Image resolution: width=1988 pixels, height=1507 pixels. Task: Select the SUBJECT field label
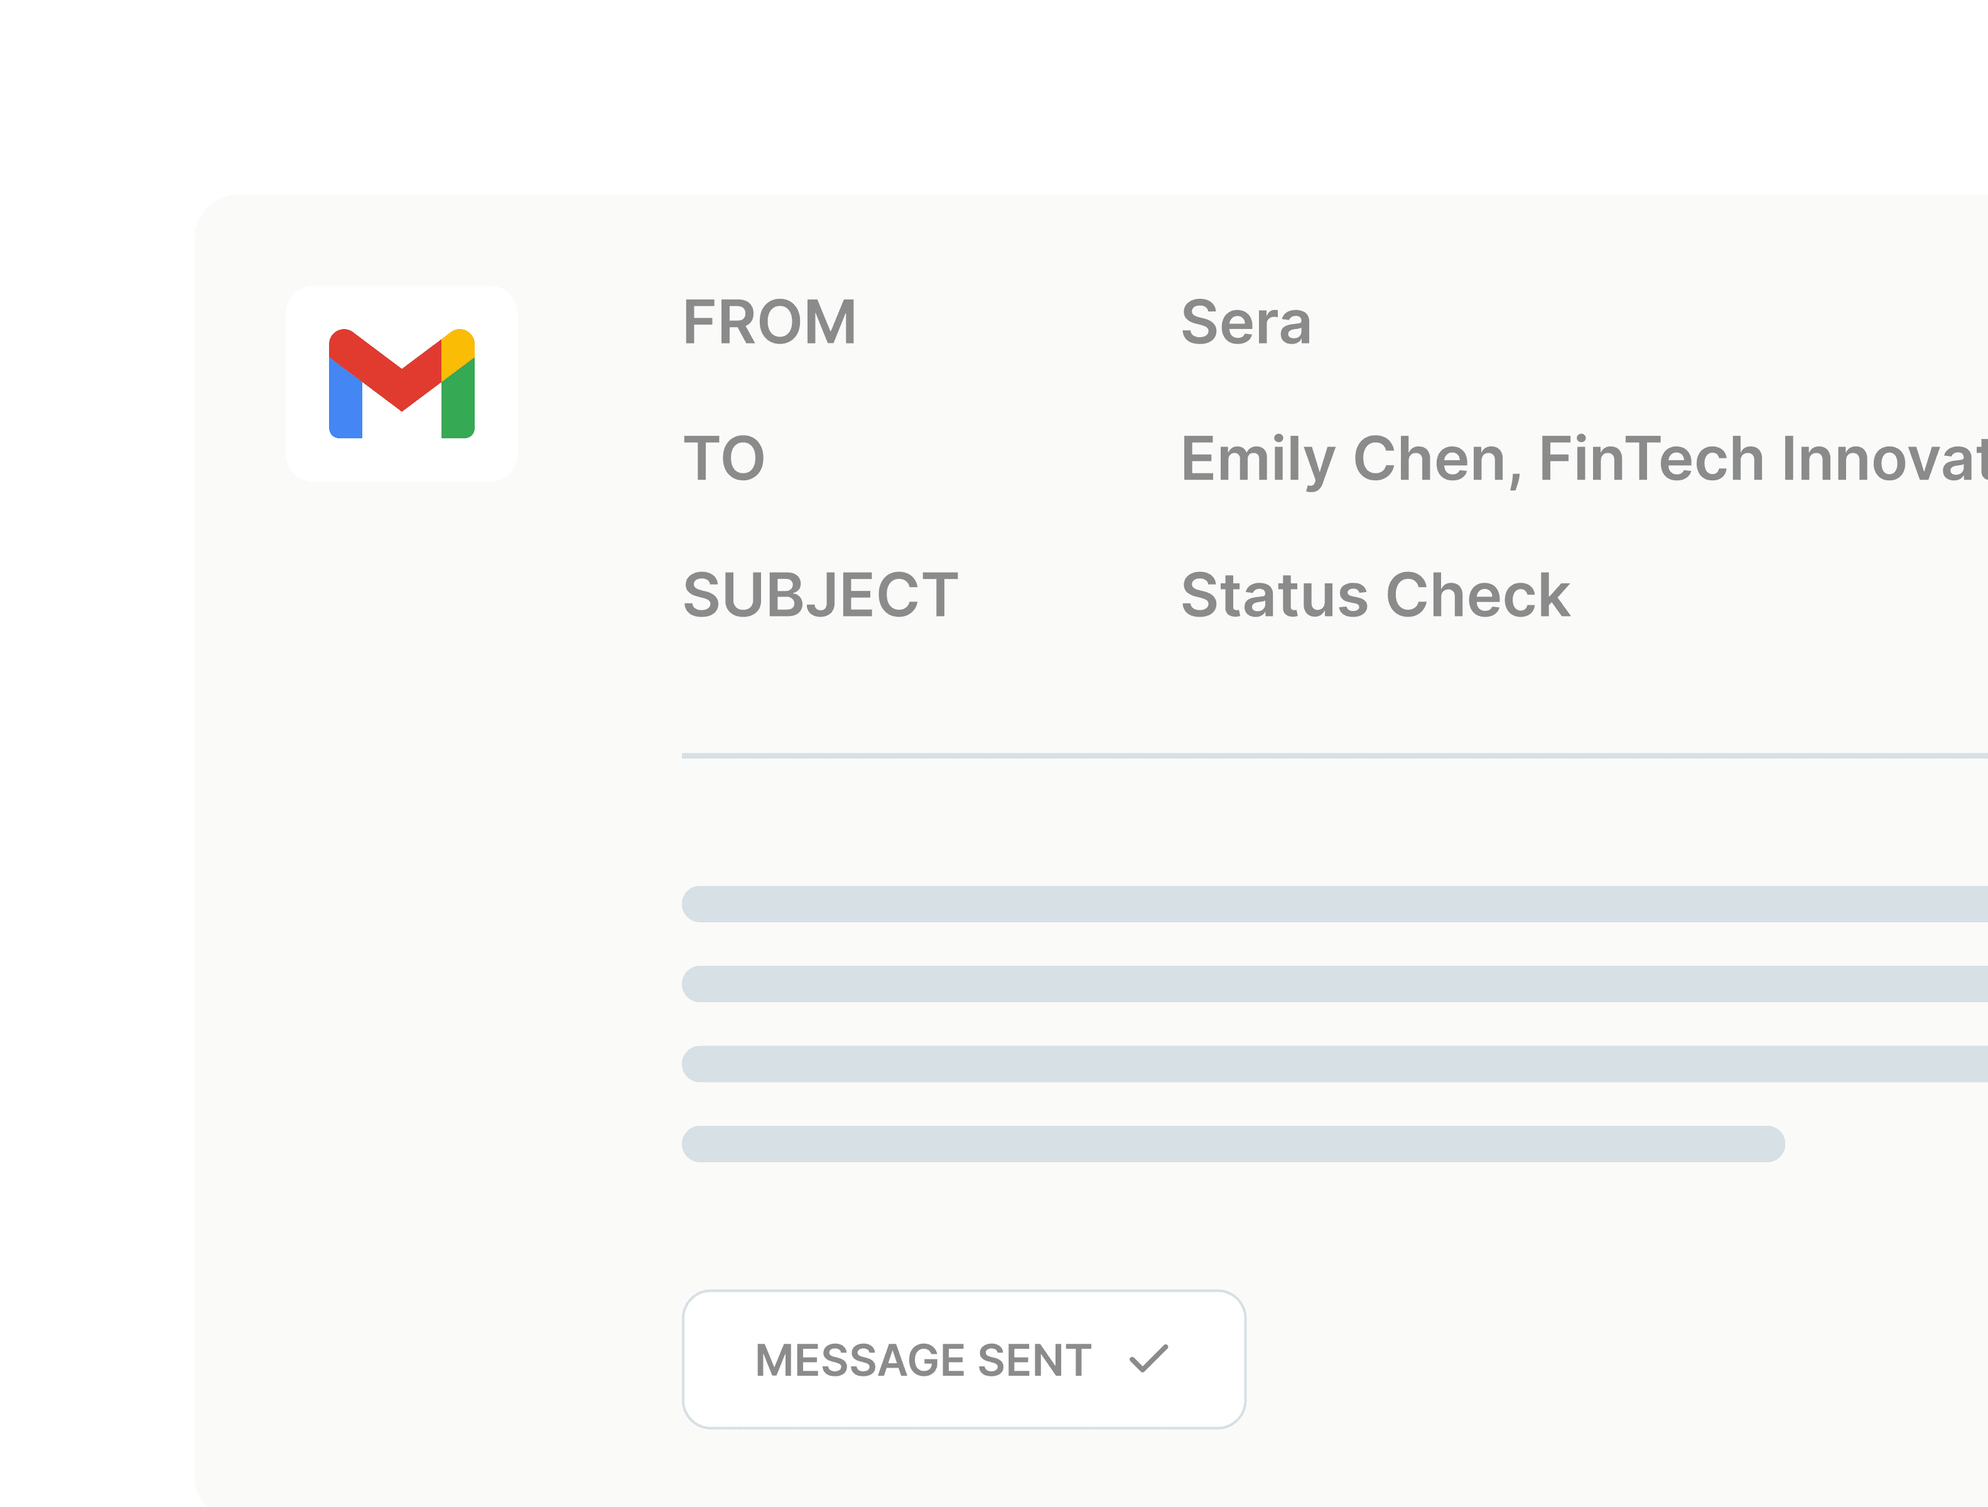[x=821, y=595]
